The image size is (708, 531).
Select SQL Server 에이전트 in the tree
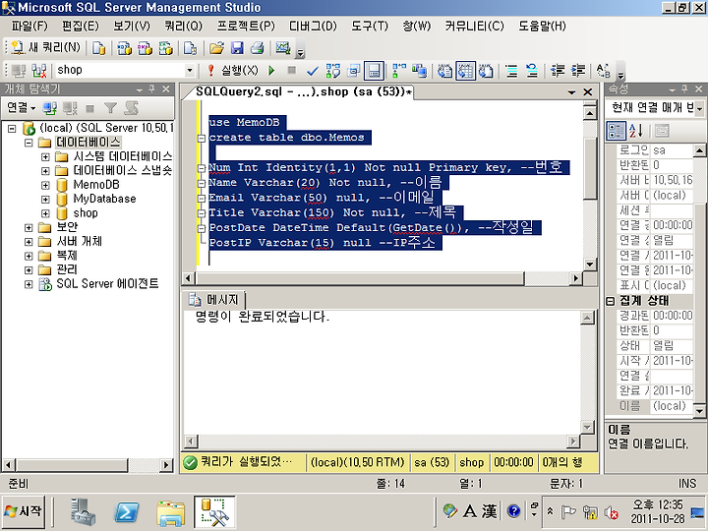(x=107, y=284)
